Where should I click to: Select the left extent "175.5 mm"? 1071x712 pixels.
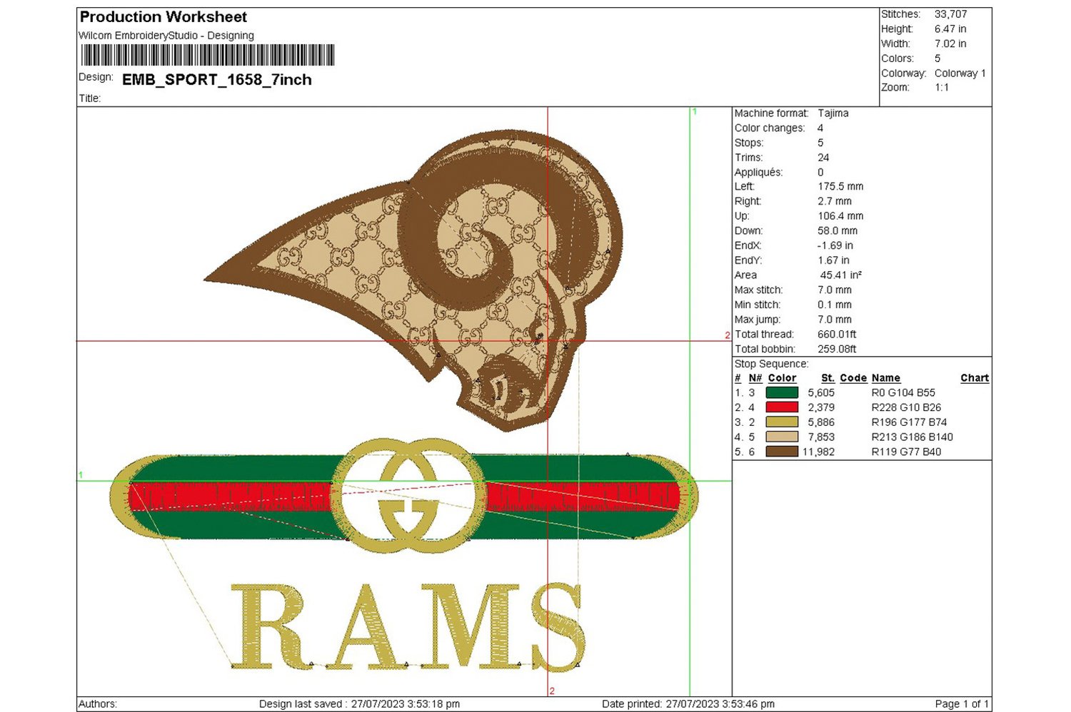pyautogui.click(x=840, y=187)
